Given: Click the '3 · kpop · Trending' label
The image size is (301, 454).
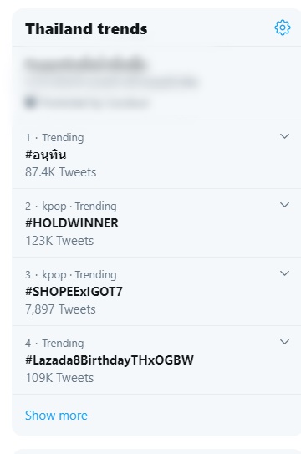Looking at the screenshot, I should tap(71, 275).
